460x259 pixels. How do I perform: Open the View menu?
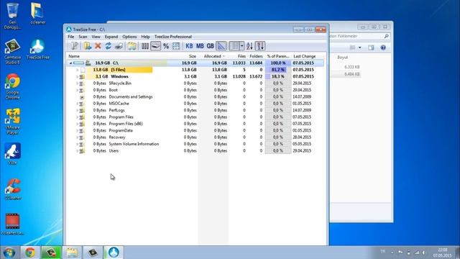[x=96, y=37]
